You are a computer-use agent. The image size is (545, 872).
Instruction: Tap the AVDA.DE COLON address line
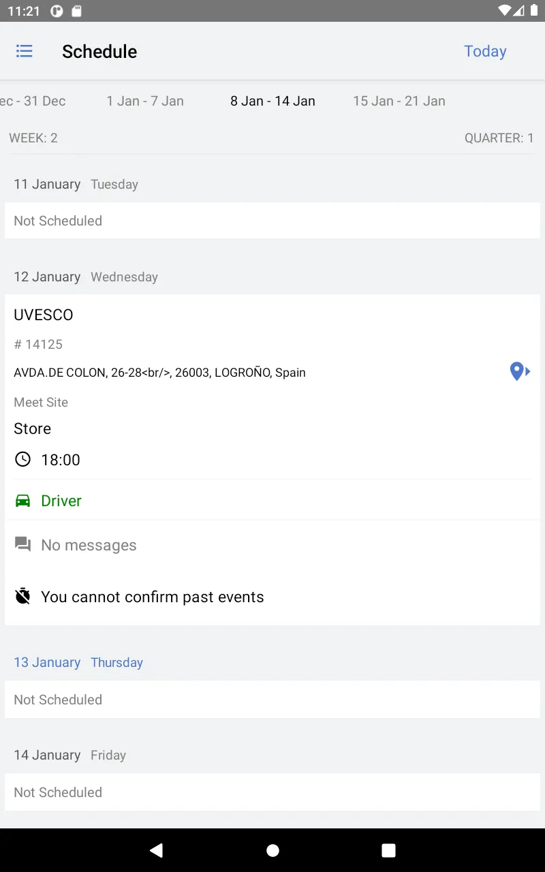click(x=159, y=373)
